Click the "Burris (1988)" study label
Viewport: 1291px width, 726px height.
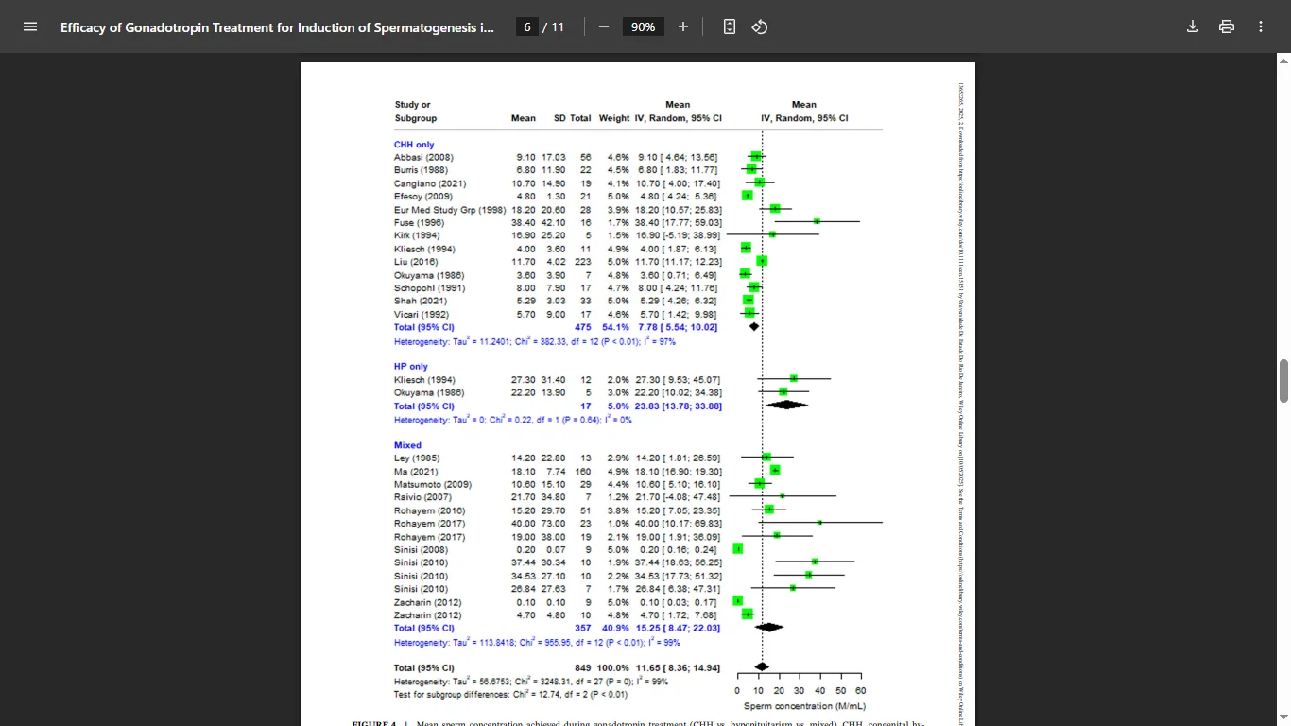click(x=422, y=170)
